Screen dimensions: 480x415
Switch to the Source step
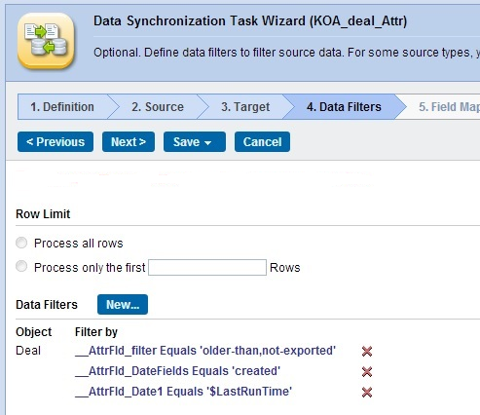[158, 107]
